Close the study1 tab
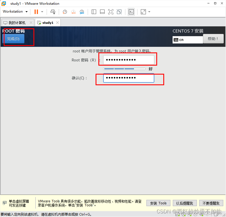The height and width of the screenshot is (217, 226). 57,23
